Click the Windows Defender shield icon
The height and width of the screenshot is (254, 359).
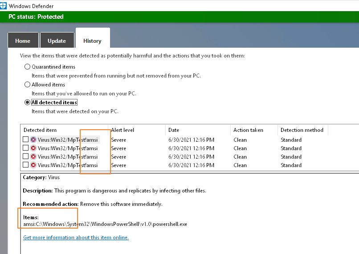pos(3,6)
